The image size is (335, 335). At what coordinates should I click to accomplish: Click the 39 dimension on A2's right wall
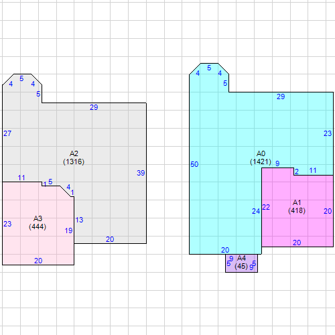click(x=141, y=173)
